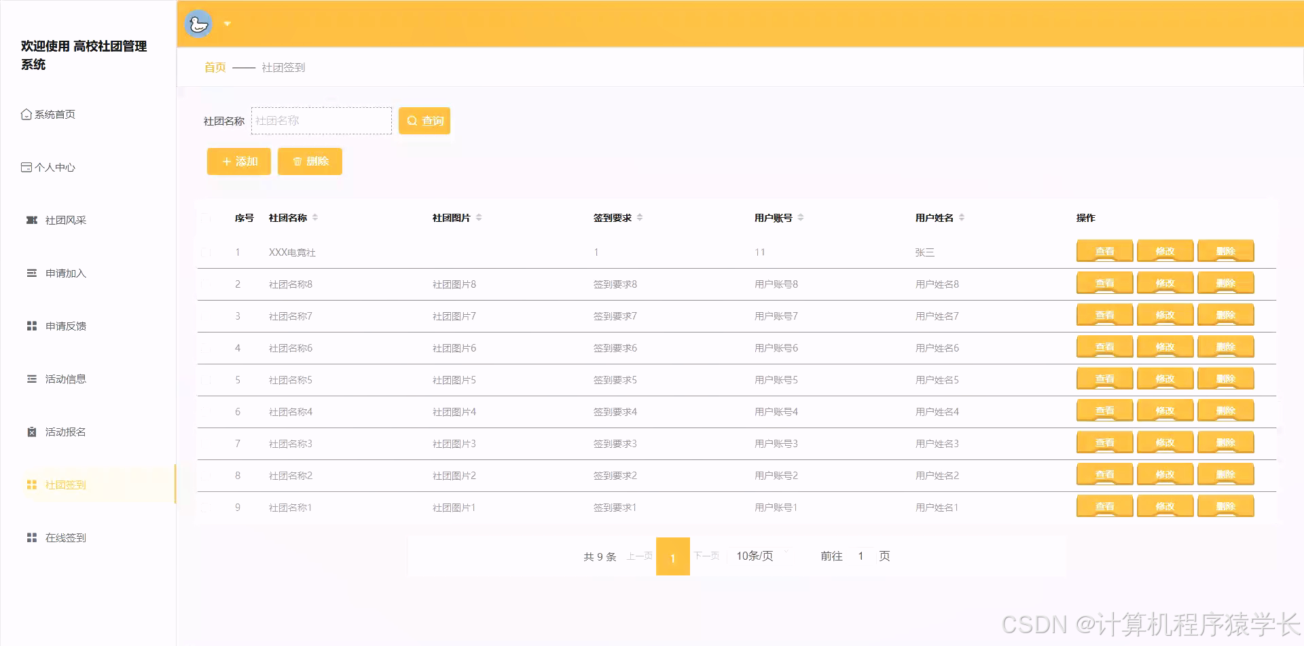Image resolution: width=1304 pixels, height=646 pixels.
Task: Click the 添加 button
Action: [239, 161]
